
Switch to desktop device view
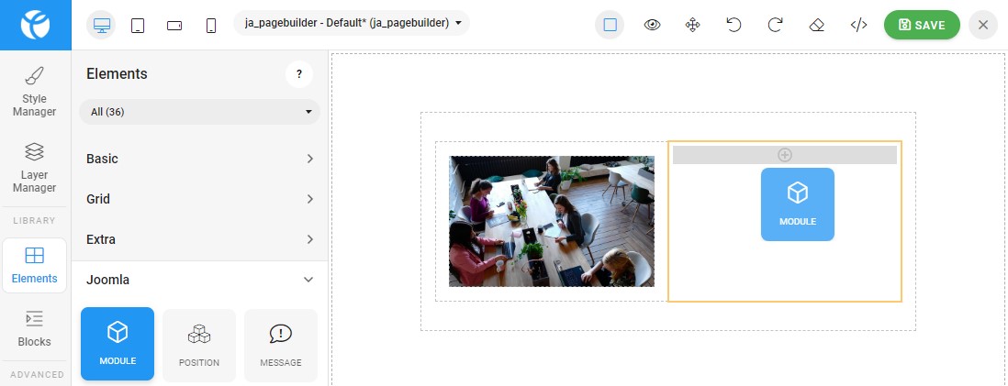[x=102, y=25]
